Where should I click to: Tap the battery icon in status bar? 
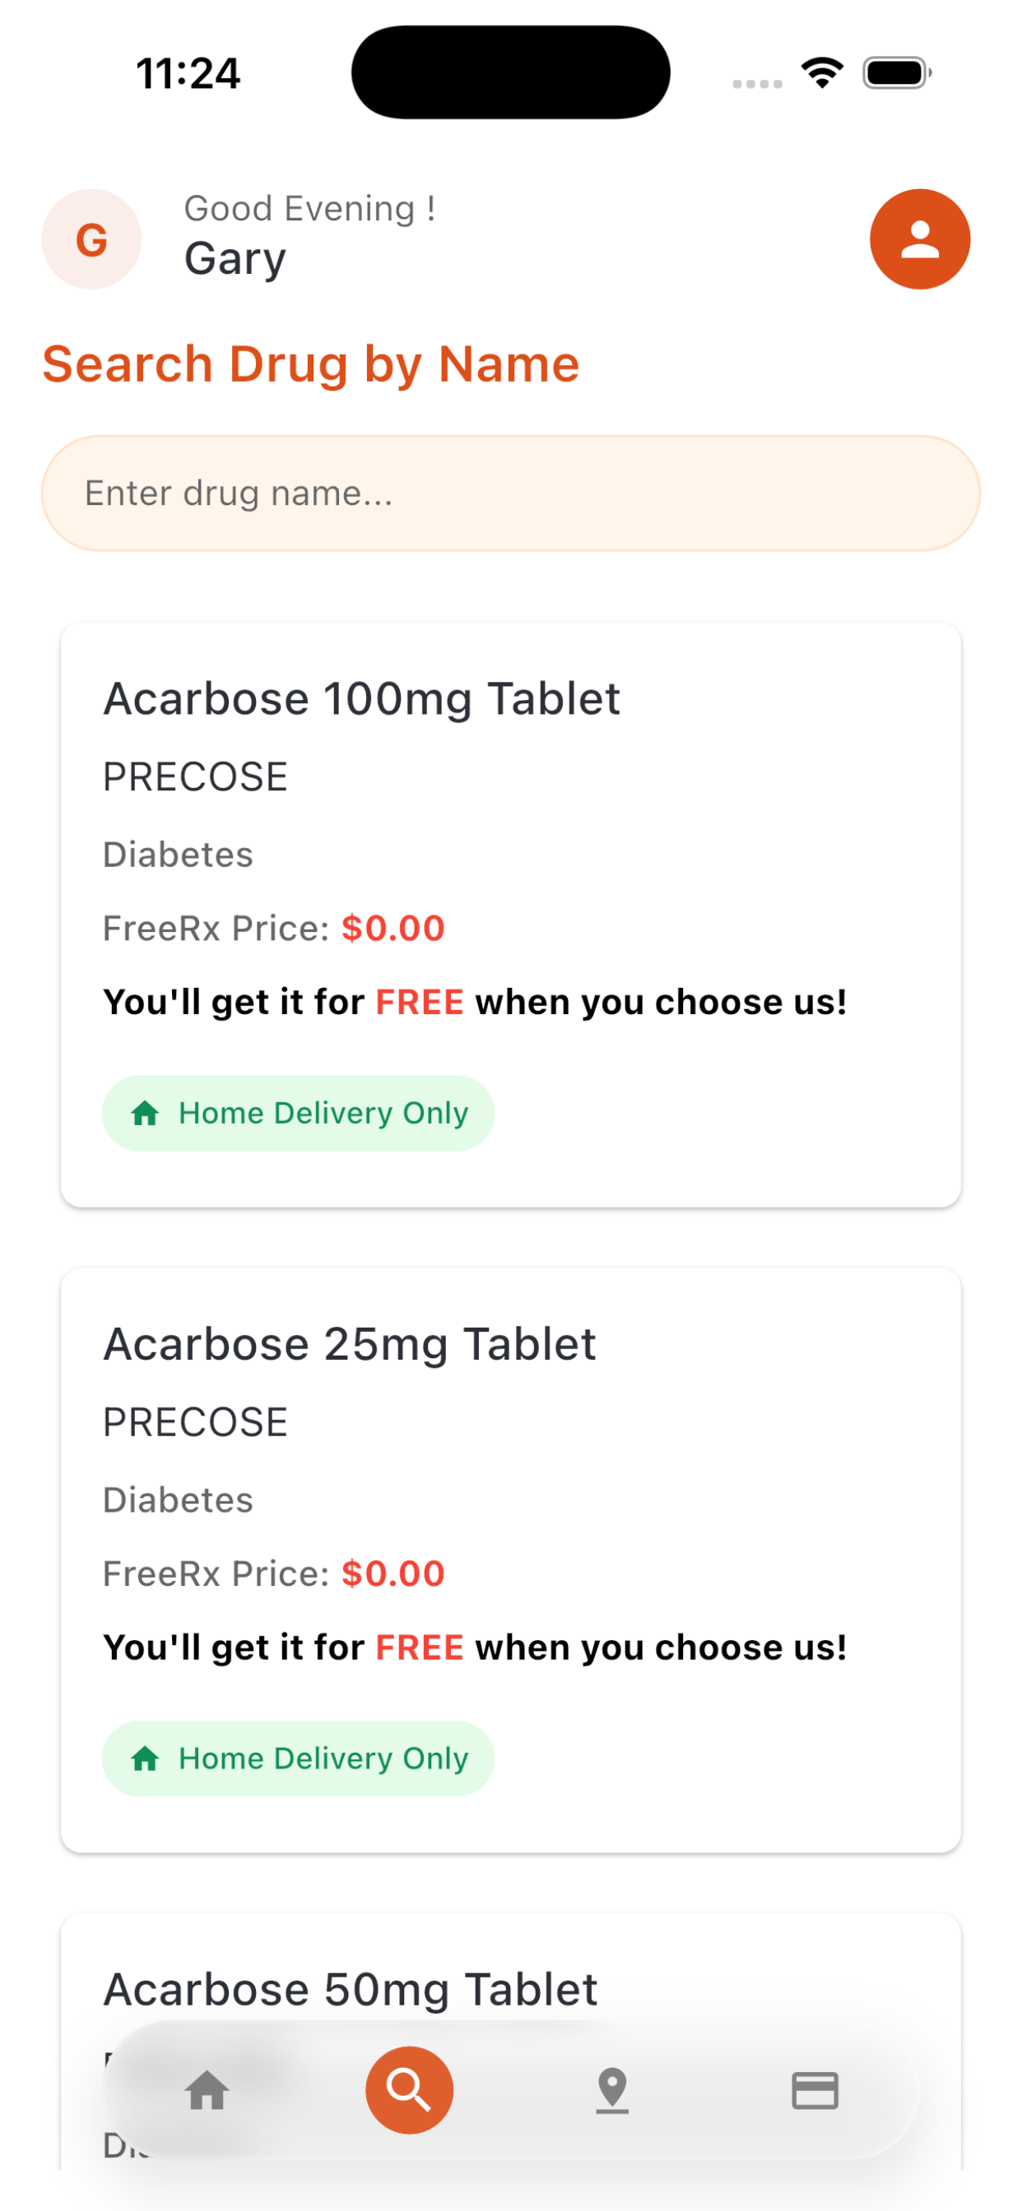(898, 73)
